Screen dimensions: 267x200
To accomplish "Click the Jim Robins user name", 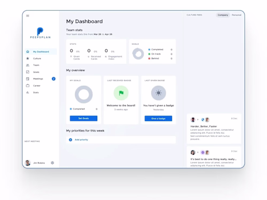I will pos(39,163).
